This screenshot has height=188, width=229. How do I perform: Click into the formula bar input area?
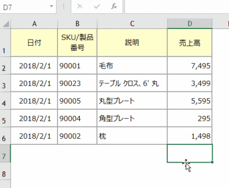(177, 7)
